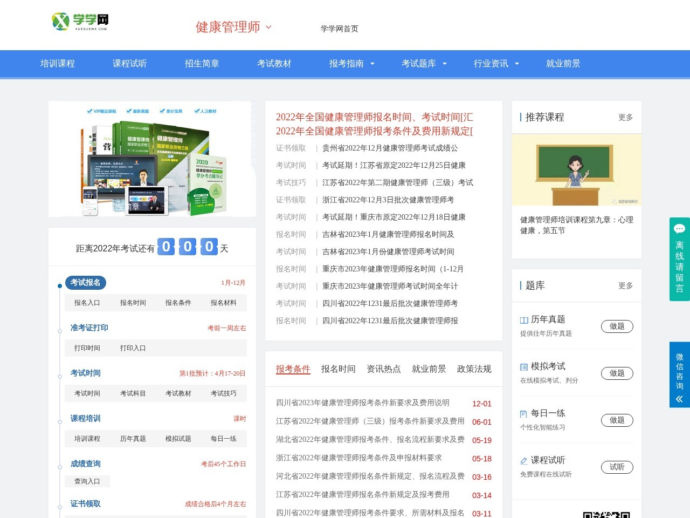Viewport: 690px width, 518px height.
Task: Expand the 行业资讯 menu arrow
Action: 516,64
